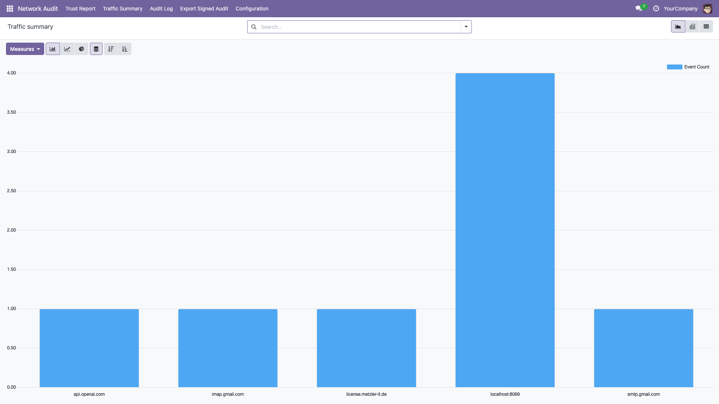Screen dimensions: 719x404
Task: Open the Measures dropdown
Action: [x=25, y=49]
